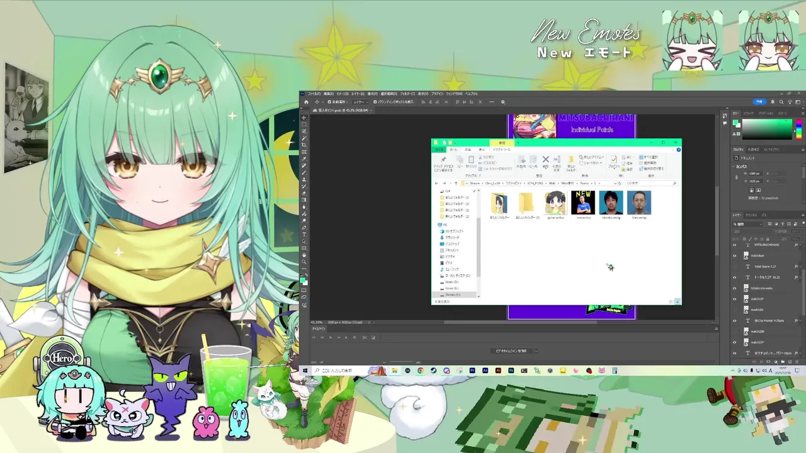Click すべて選択 in Explorer ribbon
The height and width of the screenshot is (453, 806).
[x=648, y=157]
